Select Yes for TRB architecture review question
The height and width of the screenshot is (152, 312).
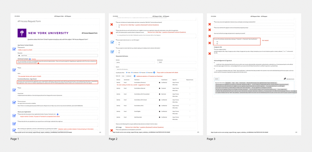point(116,25)
